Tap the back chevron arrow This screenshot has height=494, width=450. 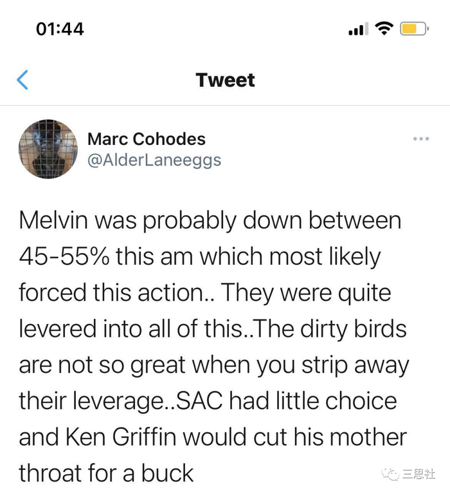(x=22, y=81)
